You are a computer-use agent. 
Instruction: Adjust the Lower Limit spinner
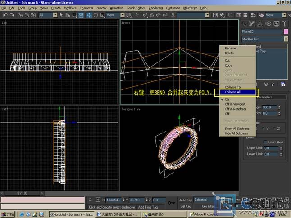281,154
